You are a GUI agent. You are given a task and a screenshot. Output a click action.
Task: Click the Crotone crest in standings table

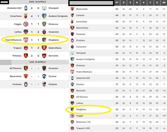click(72, 40)
